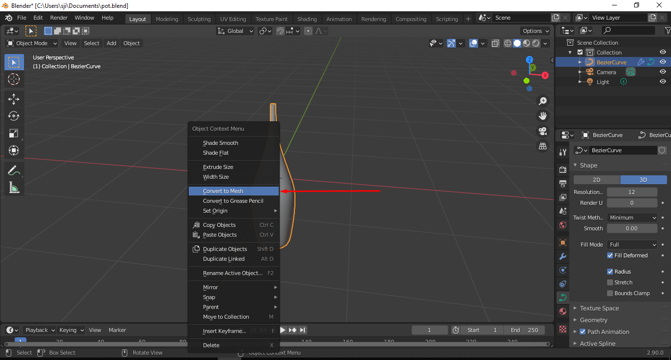
Task: Open Material properties in the Properties panel
Action: coord(562,311)
